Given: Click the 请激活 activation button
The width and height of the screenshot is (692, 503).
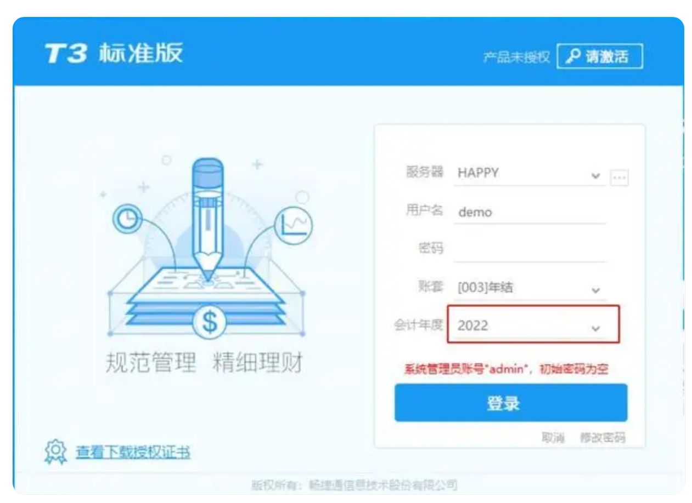Looking at the screenshot, I should 599,56.
